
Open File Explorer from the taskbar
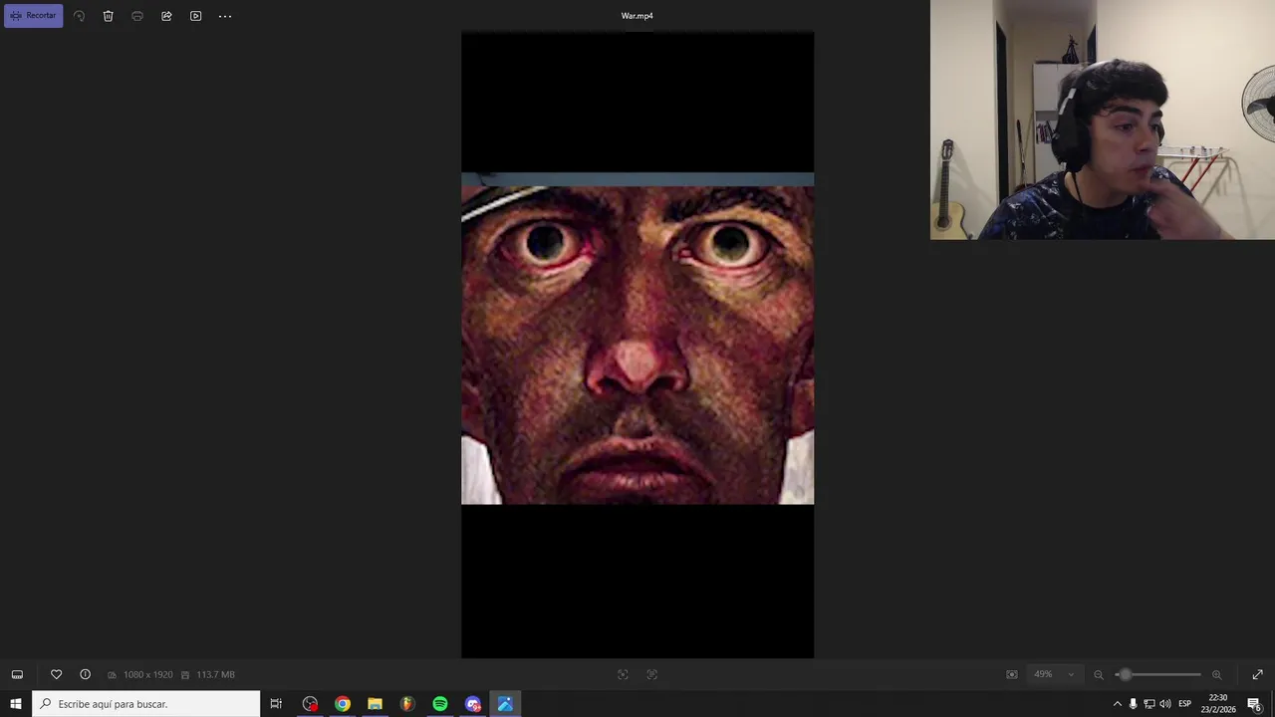[x=375, y=704]
